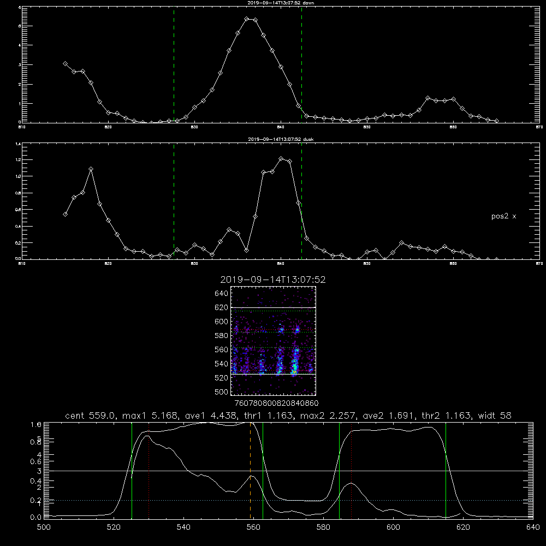Click the right green dashed line in top plot
This screenshot has height=546, width=546.
[x=301, y=64]
